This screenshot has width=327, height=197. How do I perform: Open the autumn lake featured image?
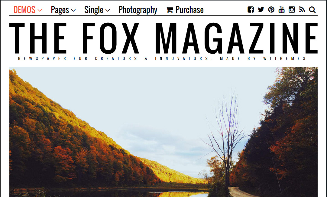(163, 132)
